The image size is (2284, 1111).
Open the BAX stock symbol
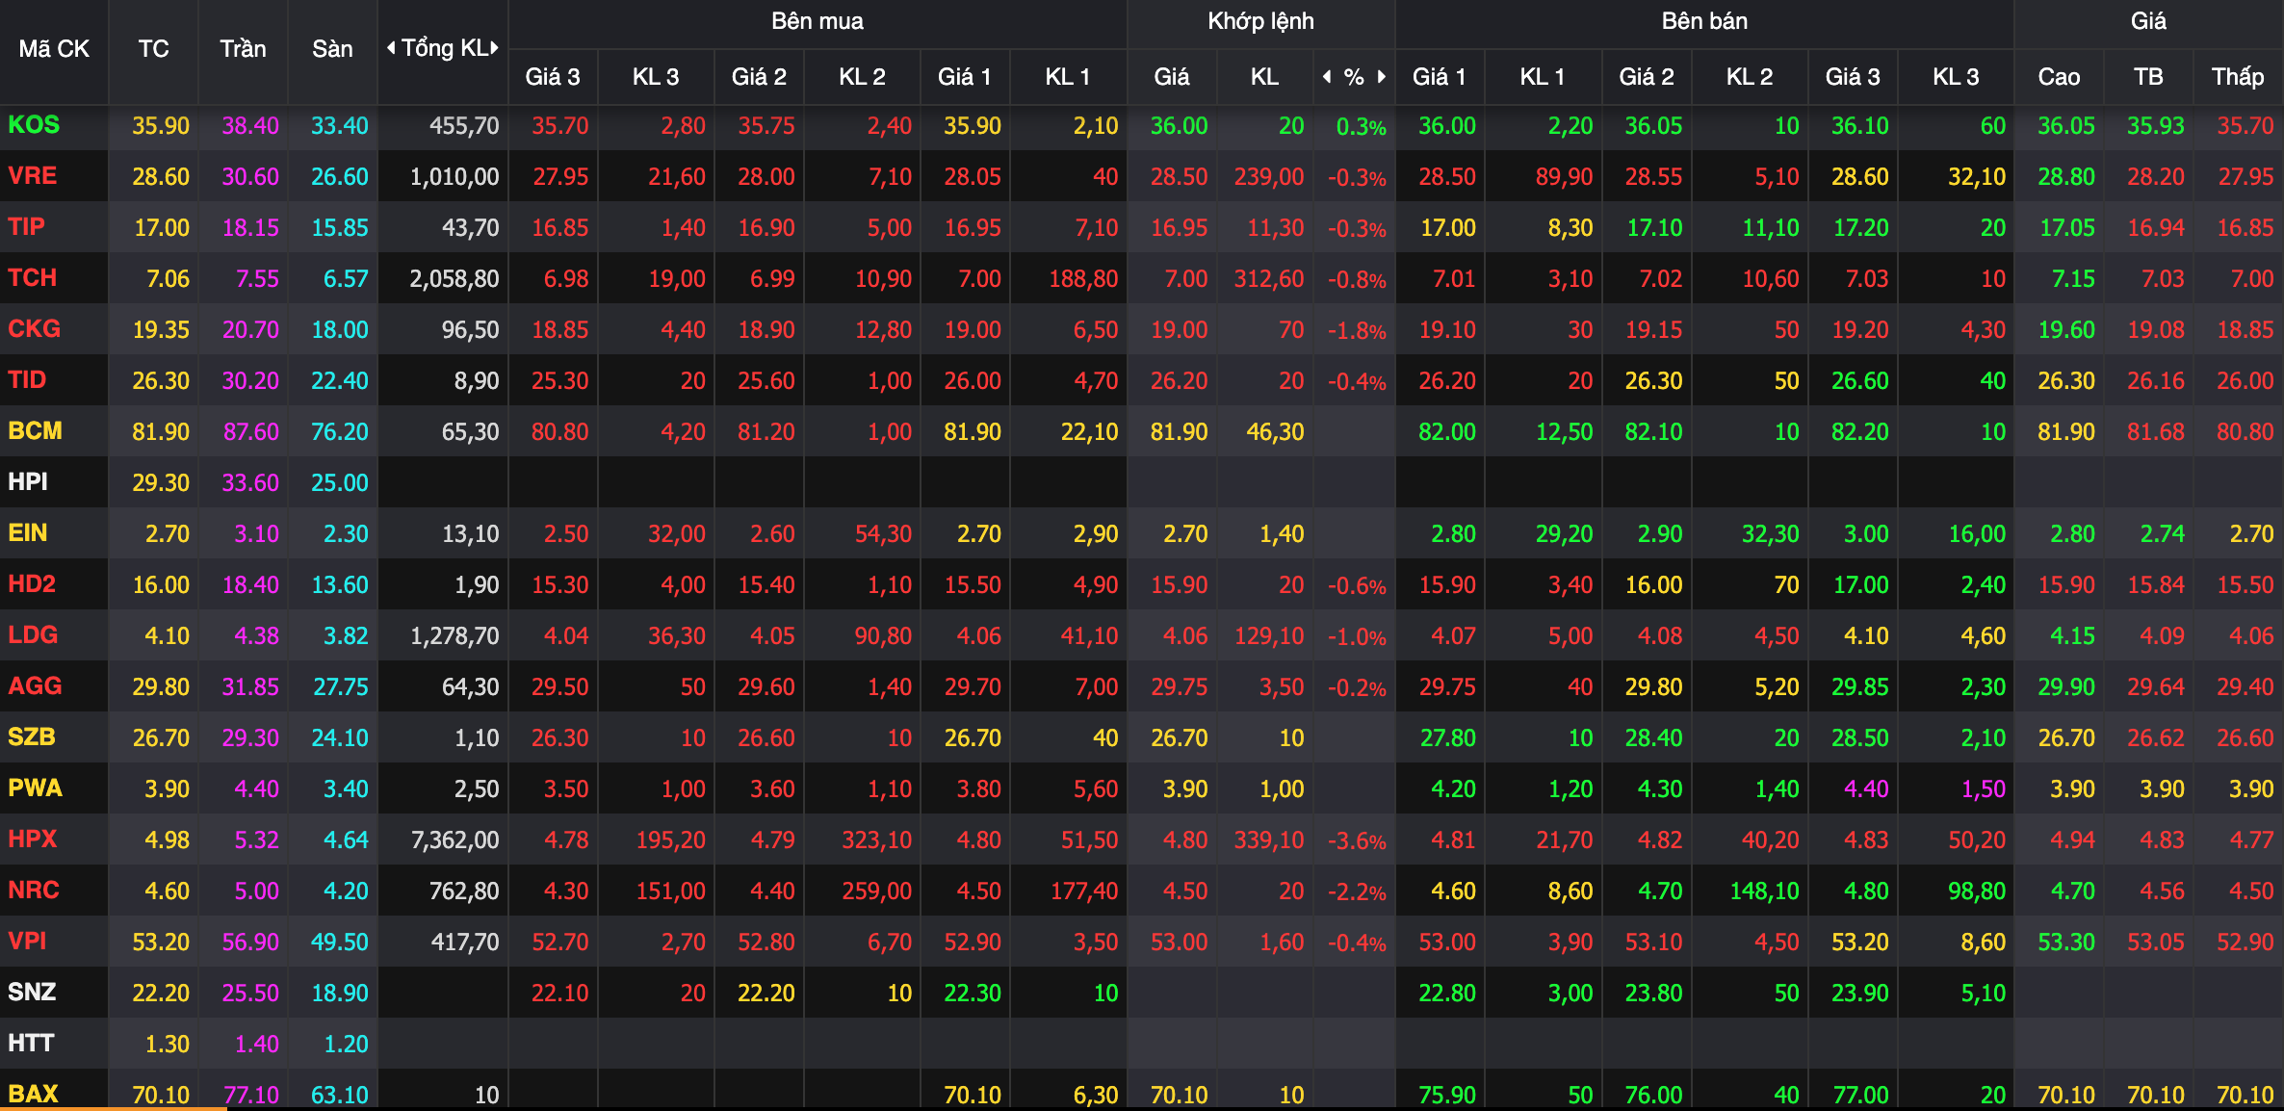(x=34, y=1095)
